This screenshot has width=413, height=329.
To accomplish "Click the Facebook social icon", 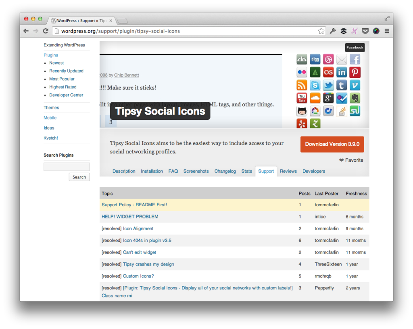I will pos(355,59).
